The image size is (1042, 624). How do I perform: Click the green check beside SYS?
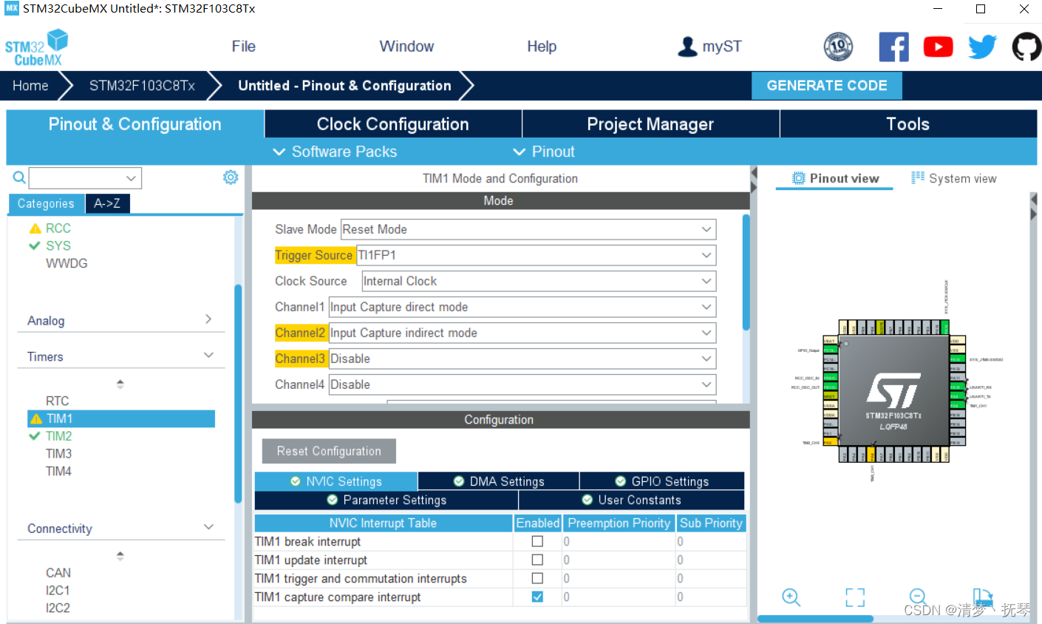coord(35,245)
